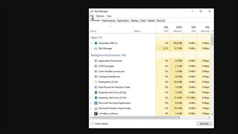Switch to the Users tab
The width and height of the screenshot is (238, 134).
(x=143, y=21)
